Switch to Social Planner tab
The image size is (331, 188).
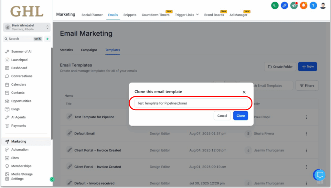click(92, 15)
